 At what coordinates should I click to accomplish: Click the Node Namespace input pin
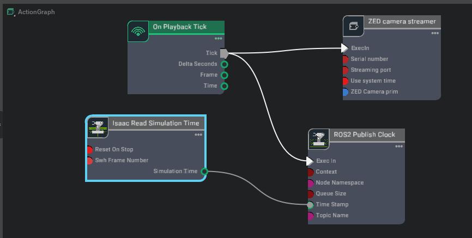tap(311, 183)
